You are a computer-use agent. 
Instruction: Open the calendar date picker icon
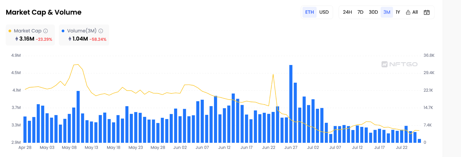(x=427, y=12)
